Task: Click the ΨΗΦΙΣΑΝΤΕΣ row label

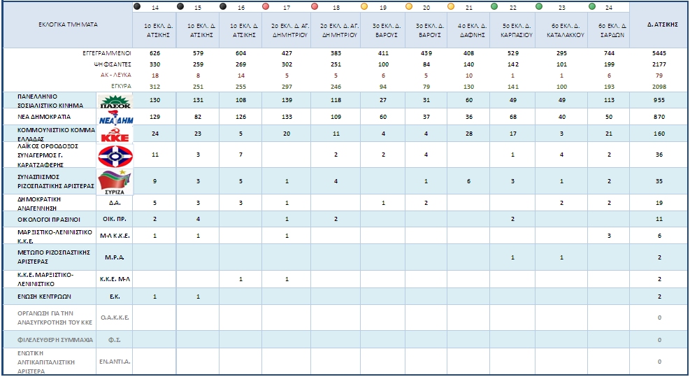Action: pyautogui.click(x=113, y=64)
